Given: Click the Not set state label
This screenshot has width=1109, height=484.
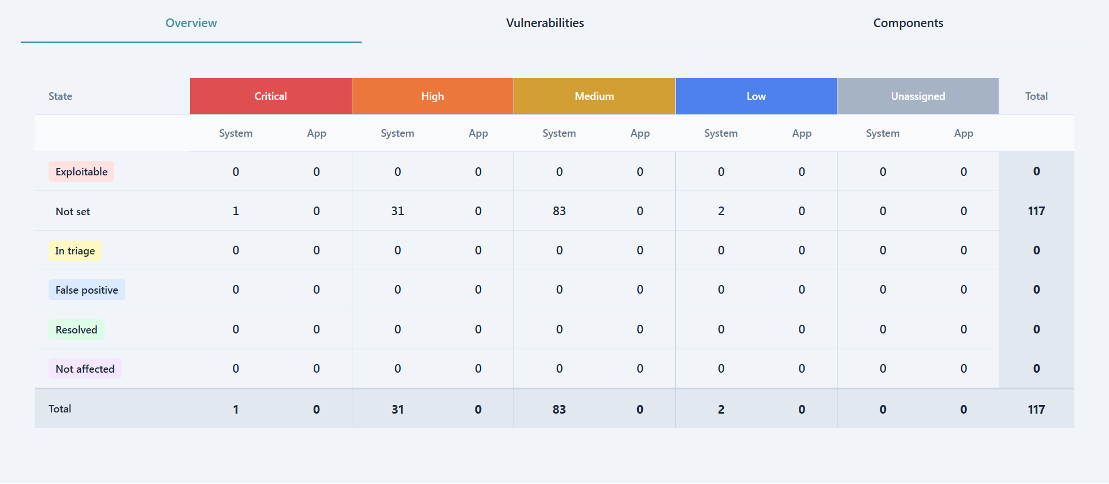Looking at the screenshot, I should (73, 212).
